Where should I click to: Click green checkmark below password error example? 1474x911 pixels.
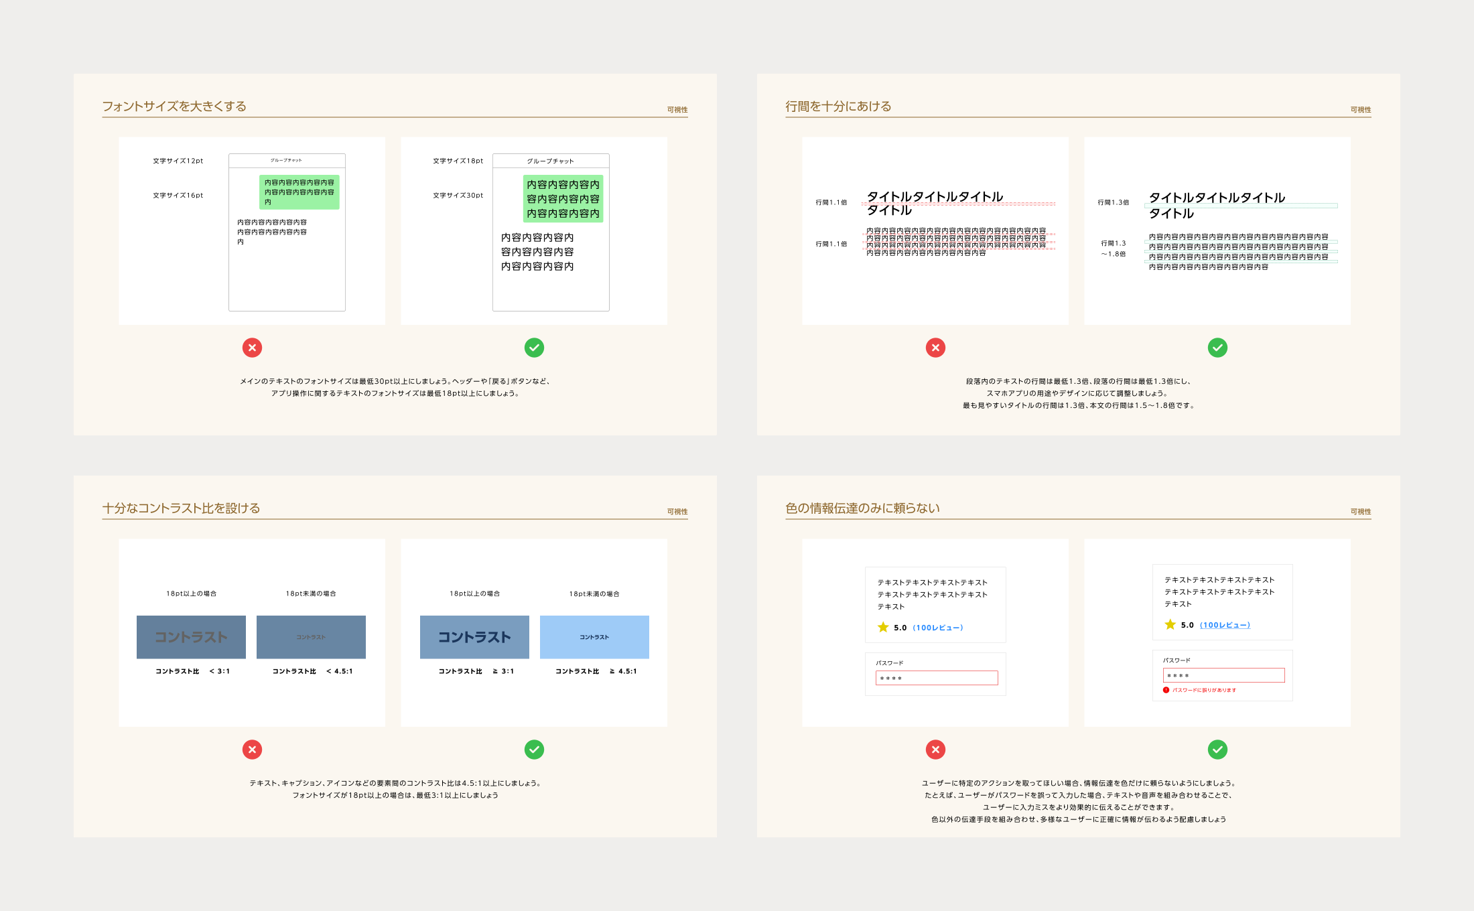(1217, 750)
